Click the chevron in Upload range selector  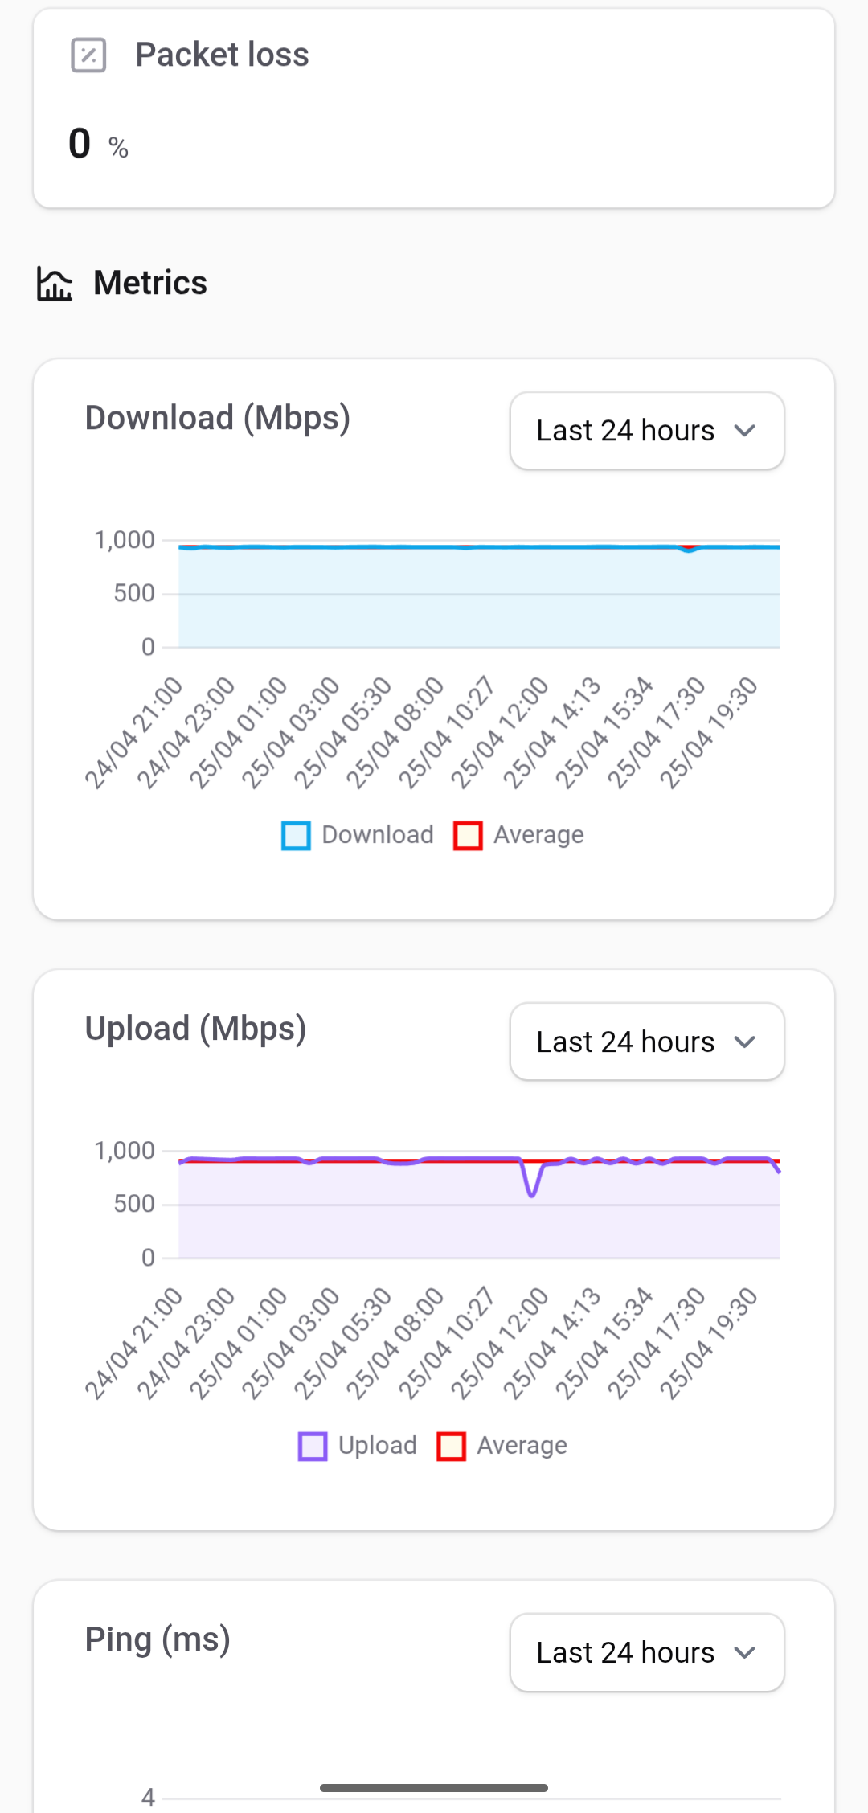coord(745,1042)
